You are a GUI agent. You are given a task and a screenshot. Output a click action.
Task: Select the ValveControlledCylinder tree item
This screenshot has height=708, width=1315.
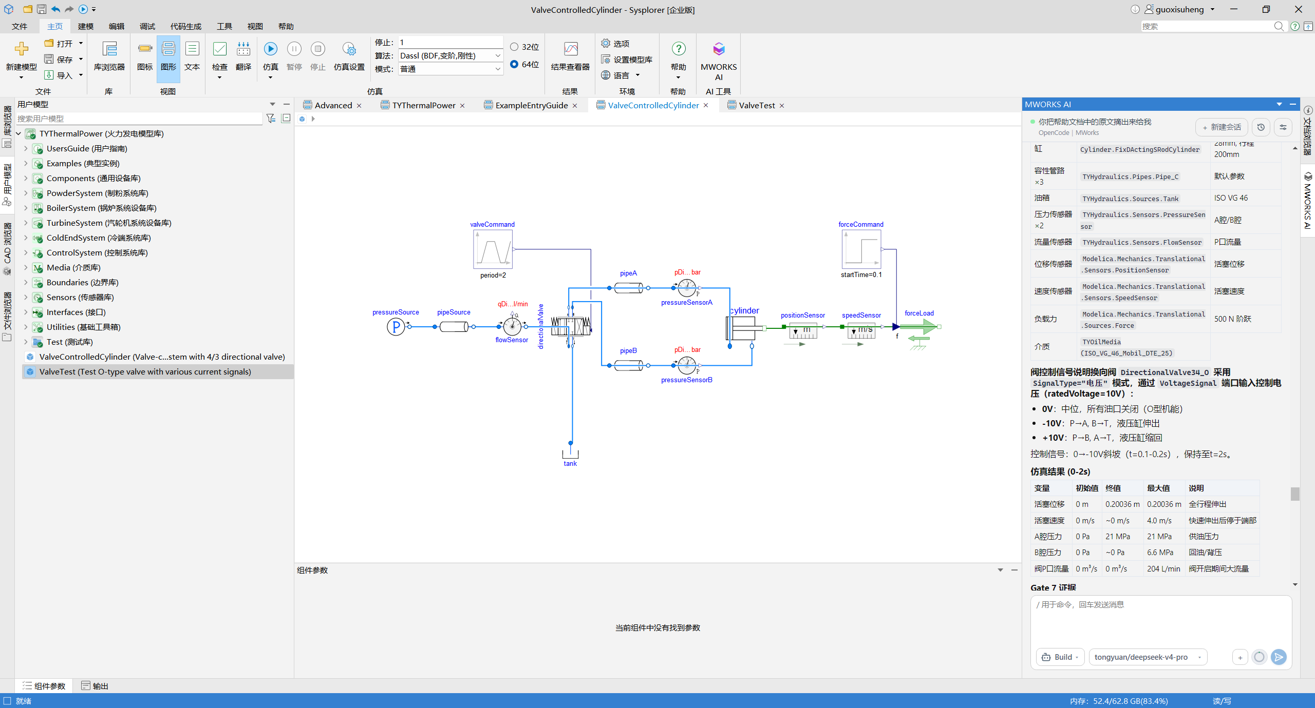[x=162, y=357]
